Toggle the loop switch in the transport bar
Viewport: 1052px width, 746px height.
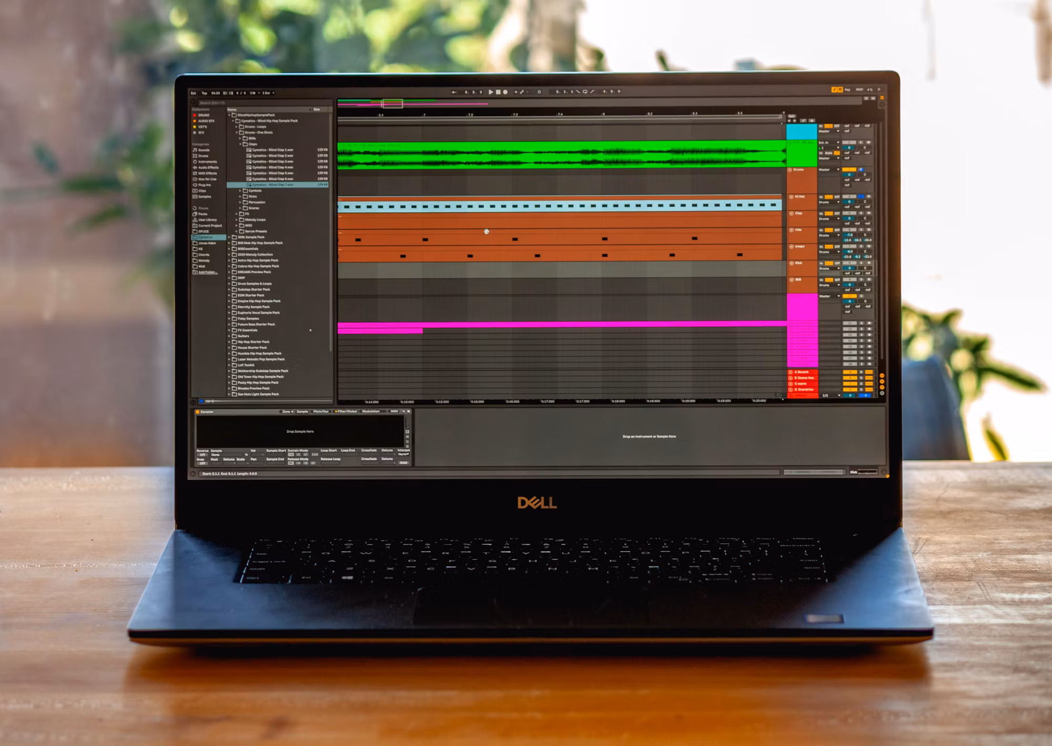click(x=585, y=92)
